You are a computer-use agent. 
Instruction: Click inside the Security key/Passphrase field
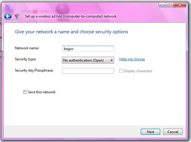click(88, 71)
